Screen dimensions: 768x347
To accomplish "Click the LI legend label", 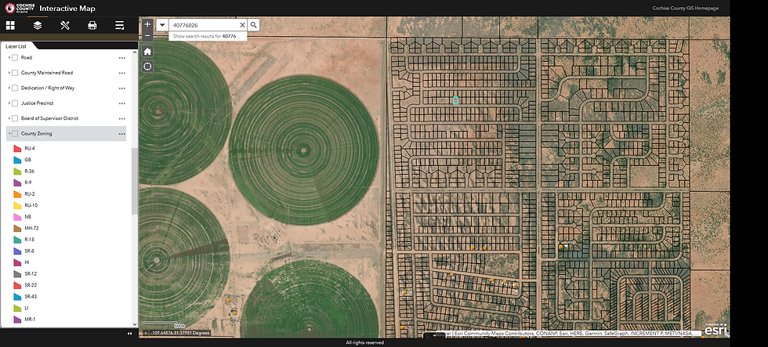I will pyautogui.click(x=27, y=308).
